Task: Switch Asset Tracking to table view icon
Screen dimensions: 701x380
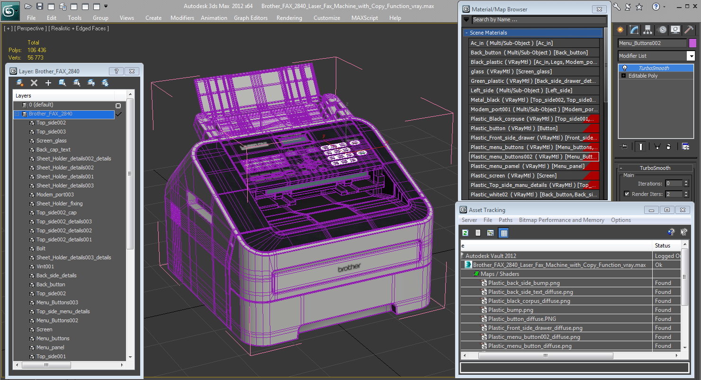Action: point(503,233)
